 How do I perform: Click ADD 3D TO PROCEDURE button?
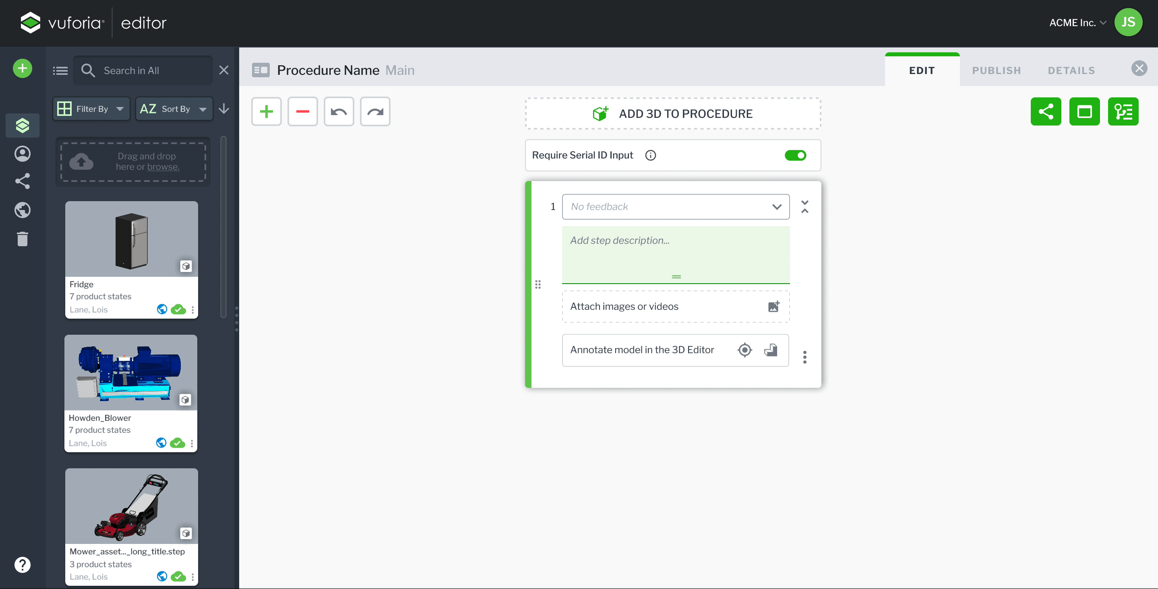pos(672,114)
